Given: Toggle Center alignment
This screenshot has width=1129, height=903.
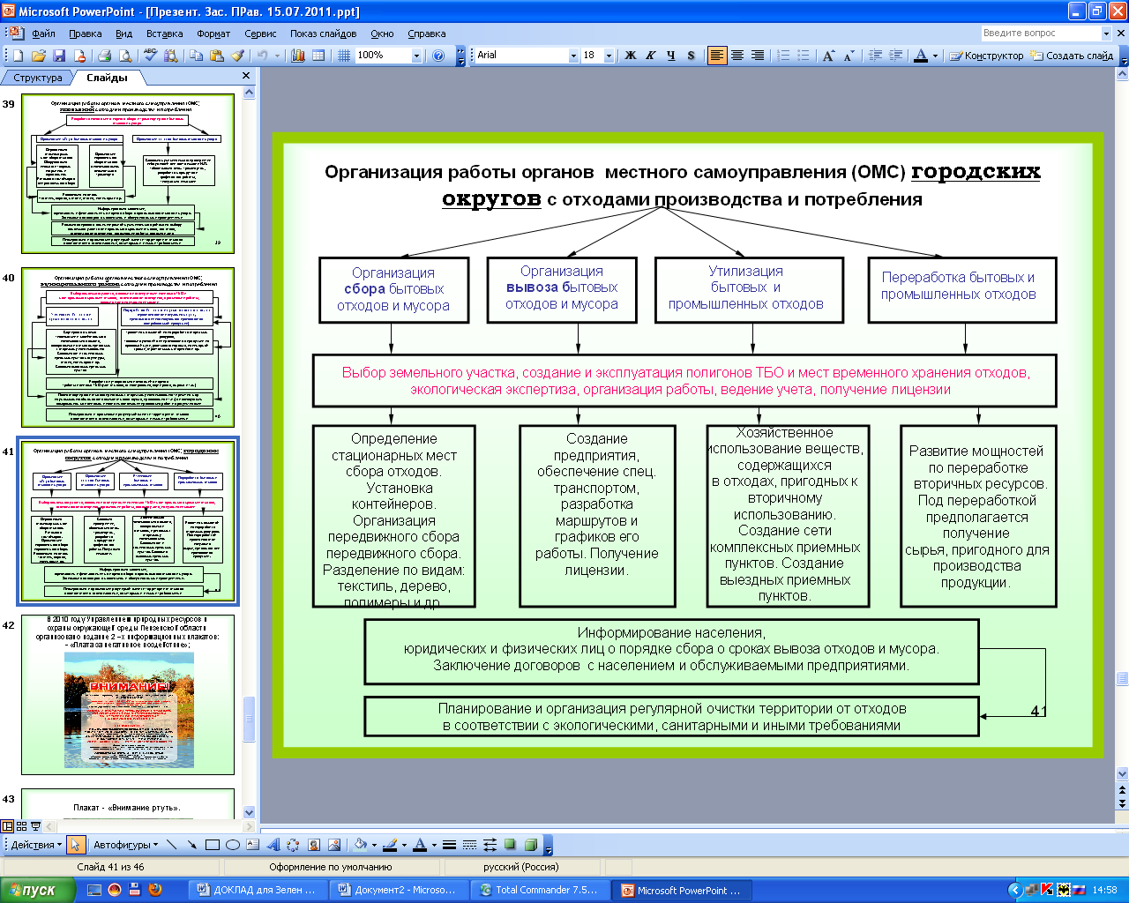Looking at the screenshot, I should [737, 56].
